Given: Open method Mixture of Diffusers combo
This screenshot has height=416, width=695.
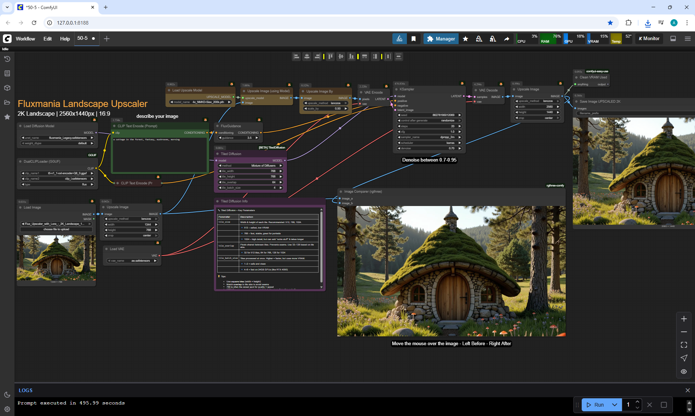Looking at the screenshot, I should click(250, 166).
